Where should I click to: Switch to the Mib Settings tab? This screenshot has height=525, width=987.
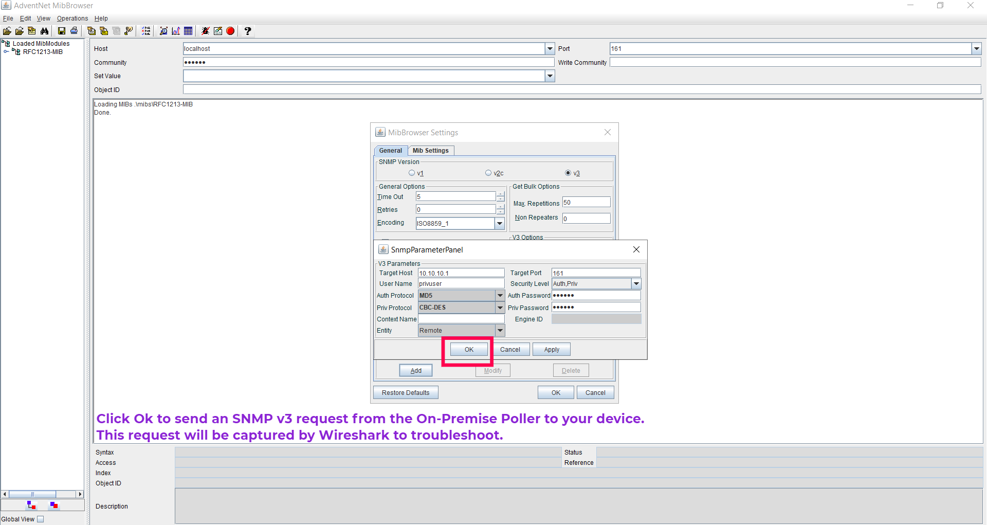tap(430, 151)
